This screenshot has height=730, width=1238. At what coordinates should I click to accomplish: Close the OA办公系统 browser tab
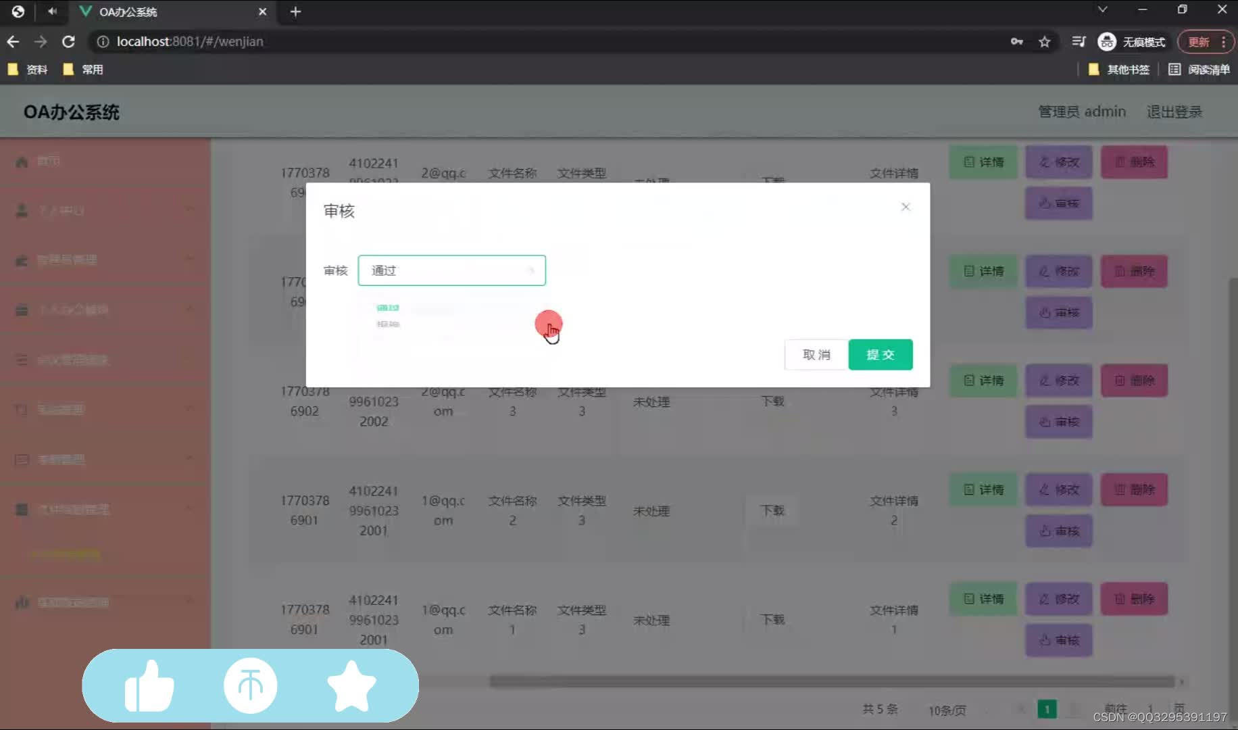pyautogui.click(x=262, y=11)
